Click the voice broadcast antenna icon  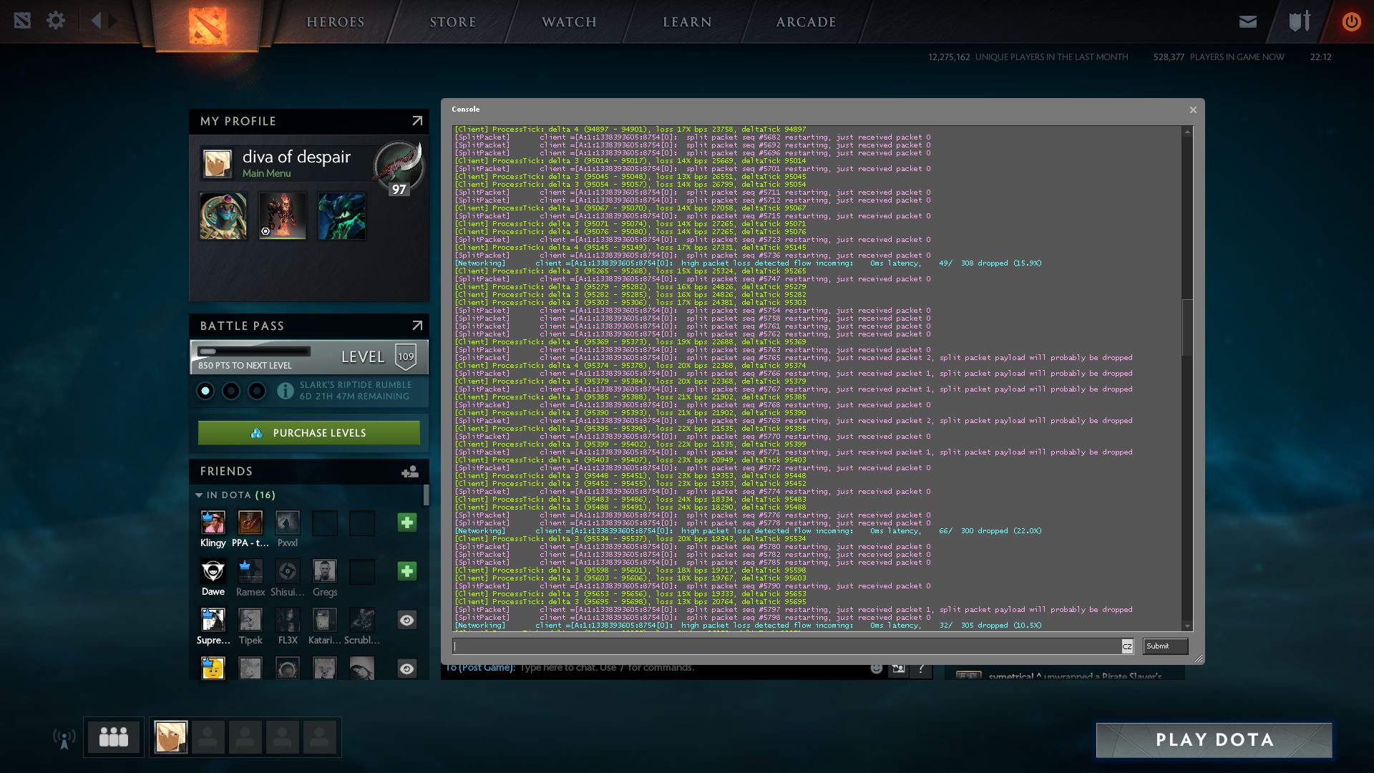tap(64, 738)
